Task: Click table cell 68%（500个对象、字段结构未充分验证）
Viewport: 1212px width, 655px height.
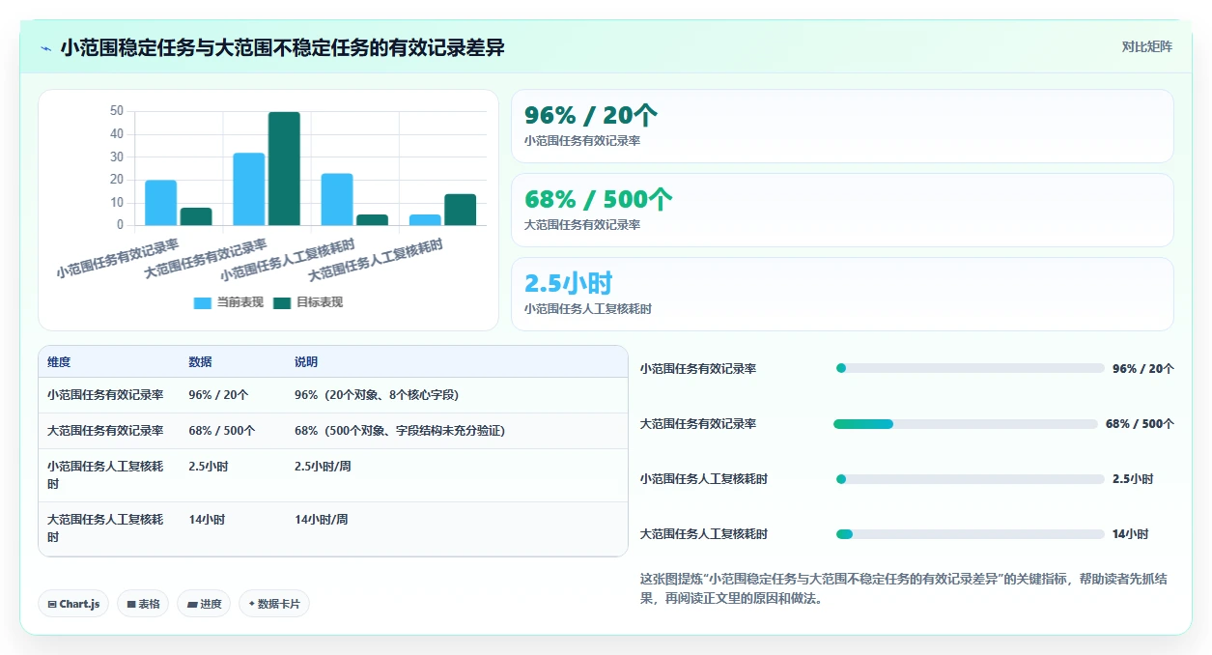Action: point(400,431)
